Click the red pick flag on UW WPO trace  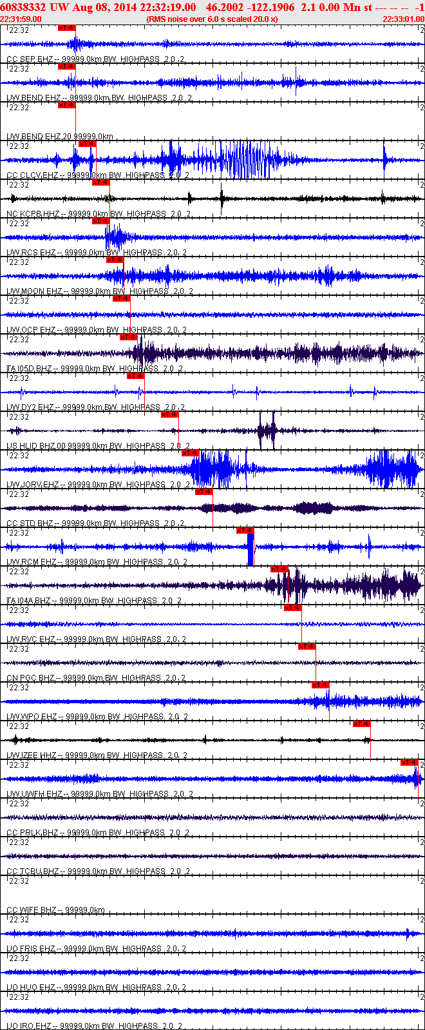[x=321, y=685]
